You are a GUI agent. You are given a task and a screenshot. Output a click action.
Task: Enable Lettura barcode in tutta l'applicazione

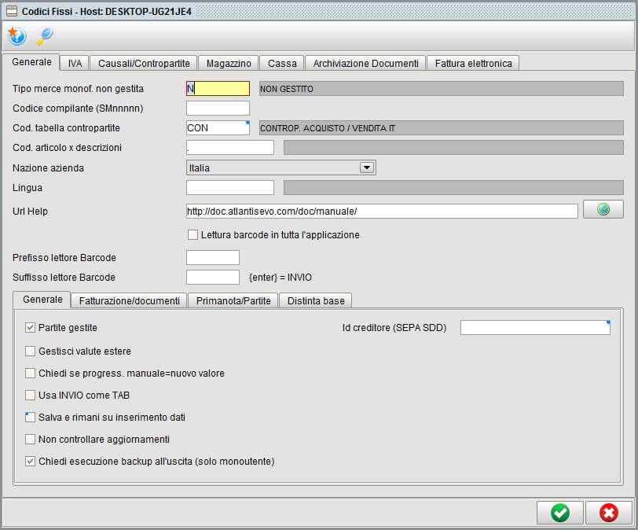pos(192,234)
